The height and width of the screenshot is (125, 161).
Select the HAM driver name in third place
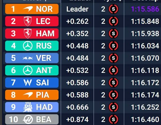(x=45, y=33)
